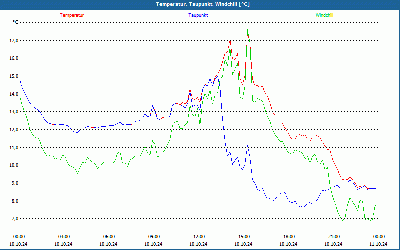Screen dimensions: 400x250
Task: Click the green Windchill legend label
Action: [324, 15]
